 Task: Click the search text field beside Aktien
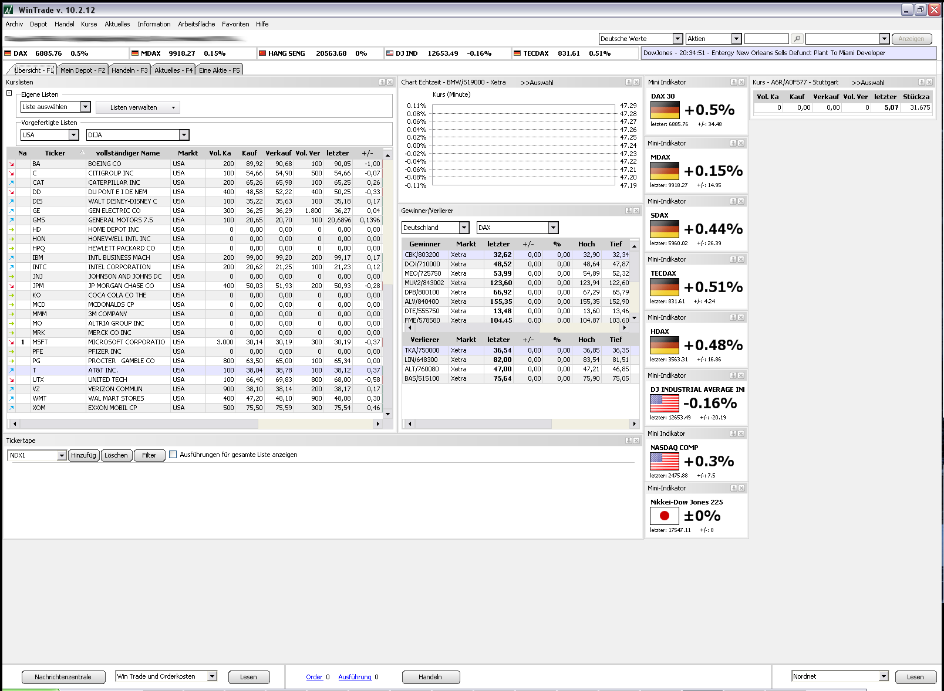click(x=767, y=39)
